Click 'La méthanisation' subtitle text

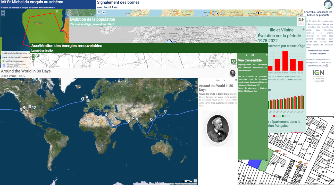pyautogui.click(x=43, y=51)
